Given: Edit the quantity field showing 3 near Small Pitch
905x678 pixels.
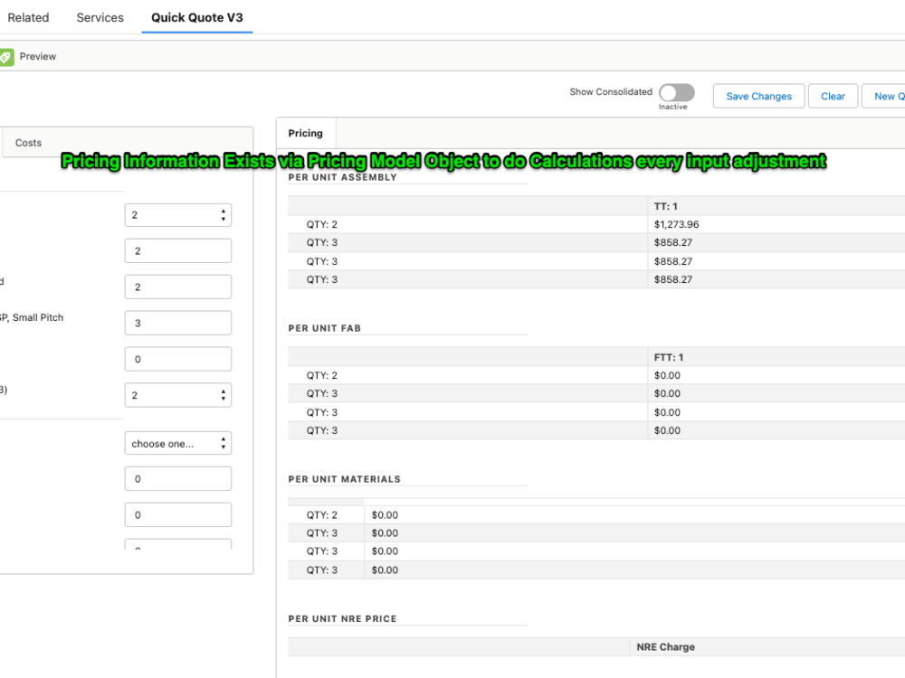Looking at the screenshot, I should click(177, 323).
